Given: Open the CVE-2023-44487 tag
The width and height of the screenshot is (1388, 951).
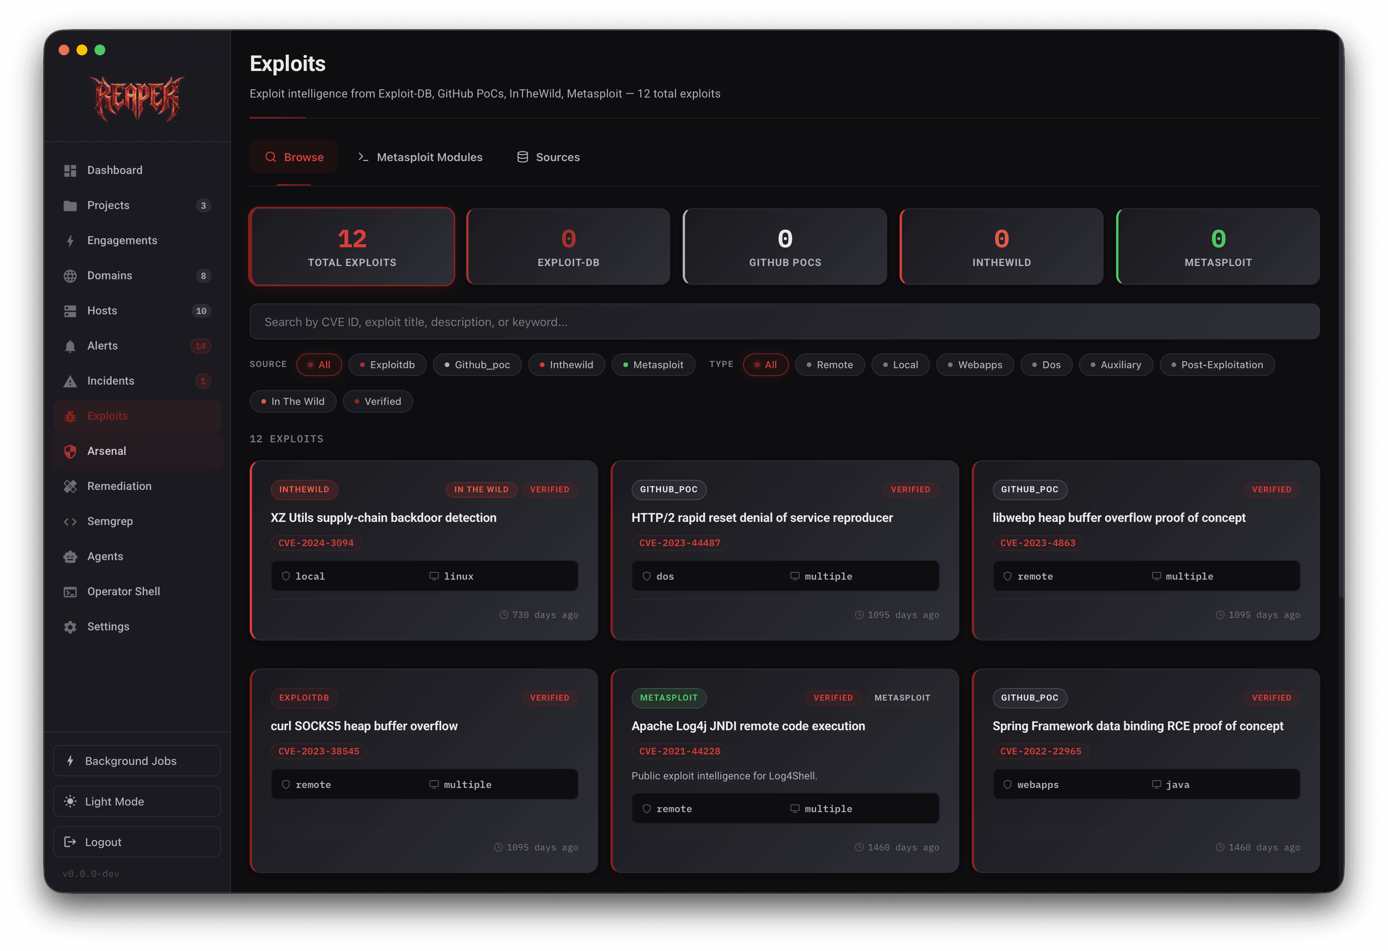Looking at the screenshot, I should tap(680, 543).
